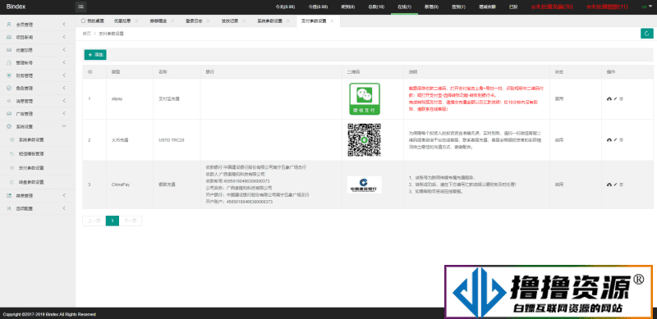Viewport: 657px width, 319px height.
Task: Expand the second sidebar menu's chevron
Action: pos(64,37)
